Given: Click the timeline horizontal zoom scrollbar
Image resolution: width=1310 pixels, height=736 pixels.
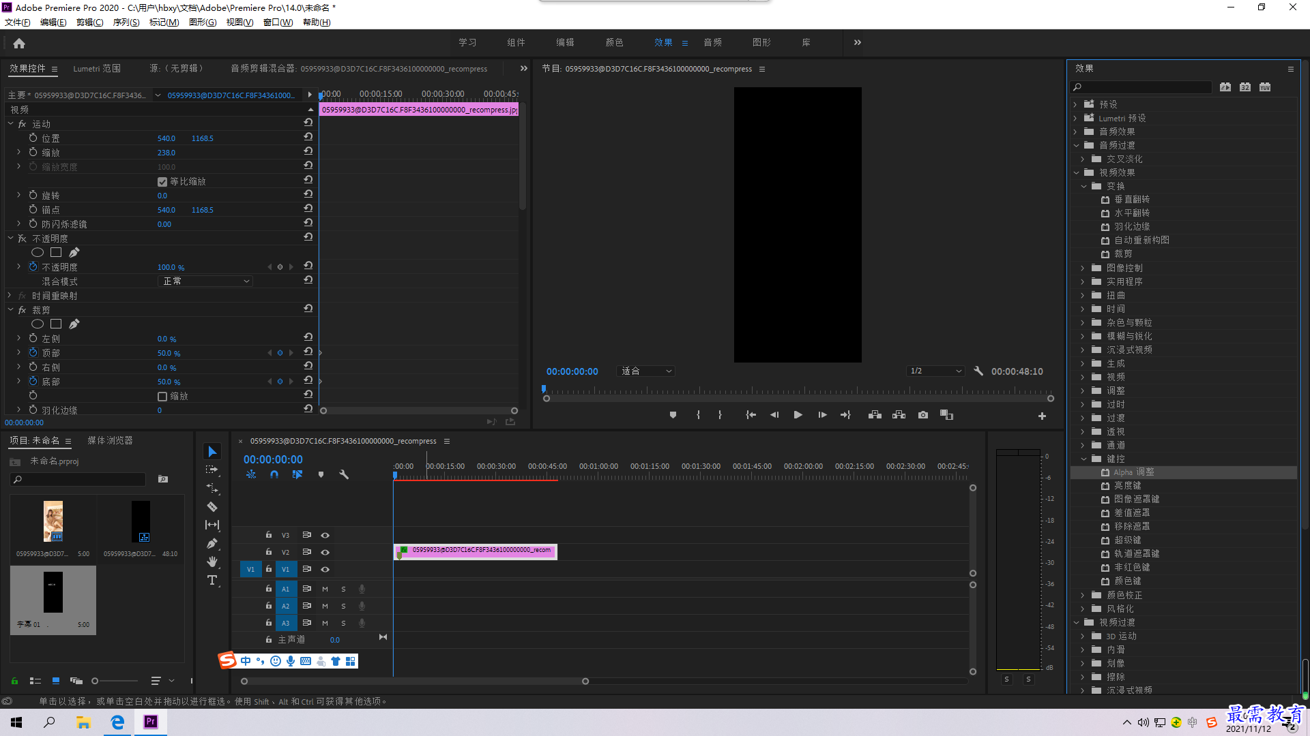Looking at the screenshot, I should tap(415, 681).
